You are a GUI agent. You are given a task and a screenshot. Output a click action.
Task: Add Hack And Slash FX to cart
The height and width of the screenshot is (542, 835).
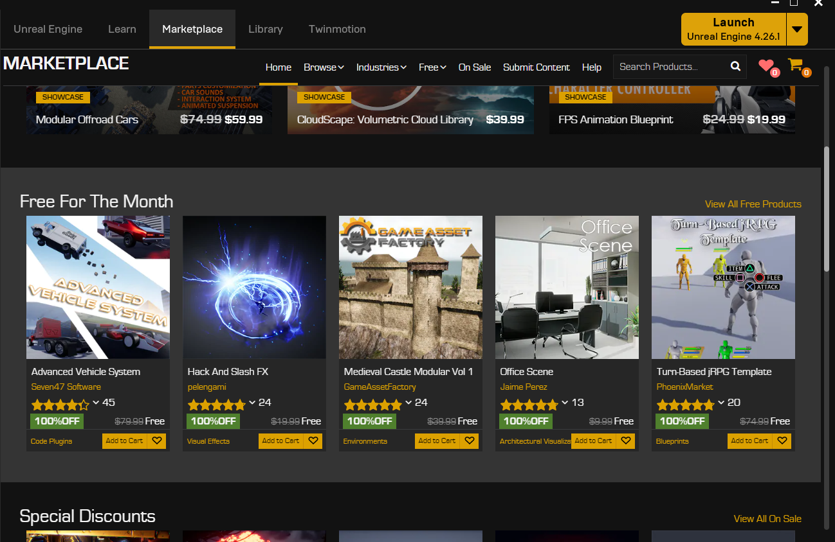(x=281, y=441)
